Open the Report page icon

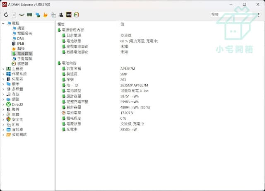(x=14, y=15)
